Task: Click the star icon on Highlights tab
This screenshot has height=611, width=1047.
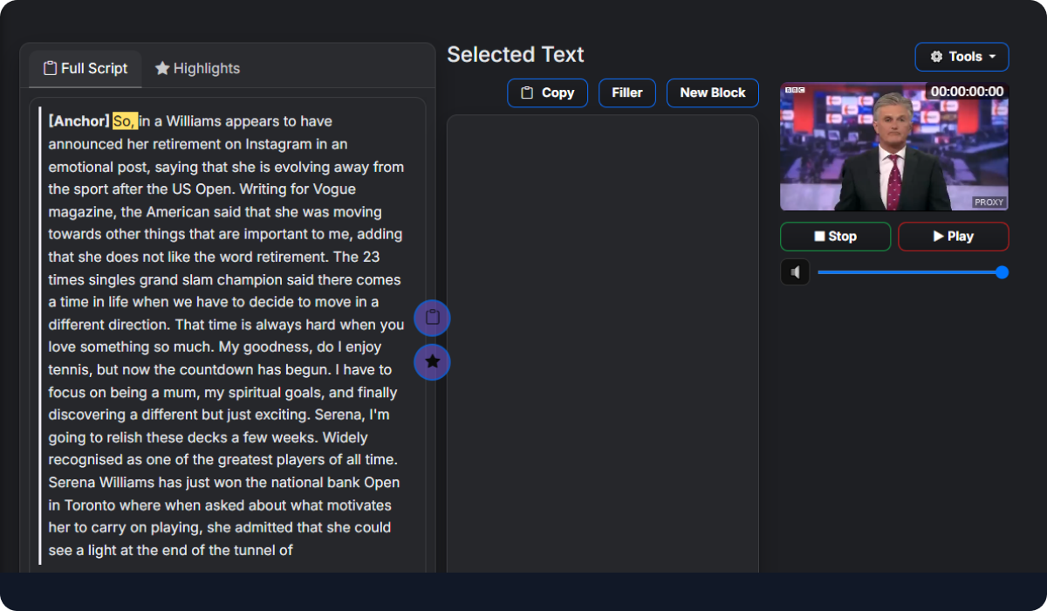Action: (162, 68)
